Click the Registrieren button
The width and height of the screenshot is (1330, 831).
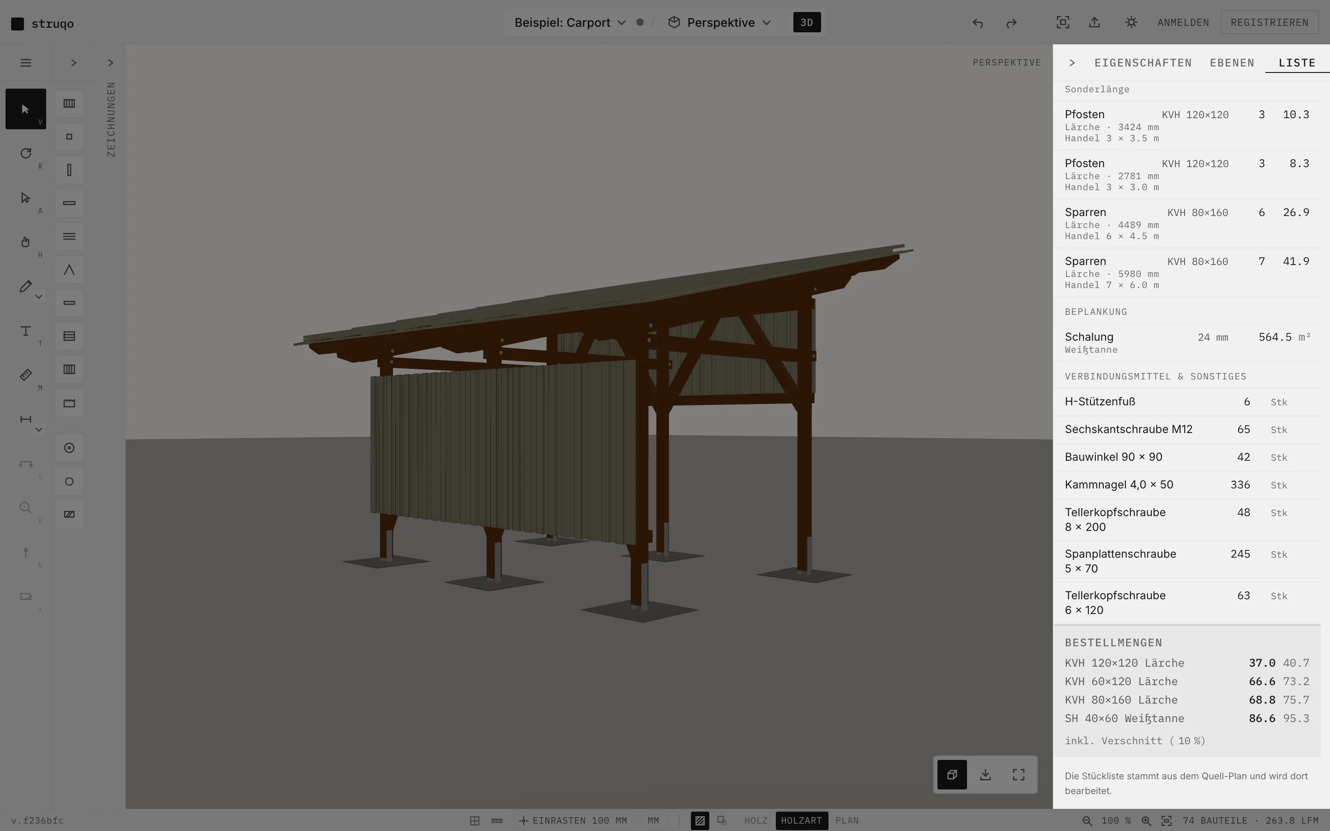tap(1269, 23)
